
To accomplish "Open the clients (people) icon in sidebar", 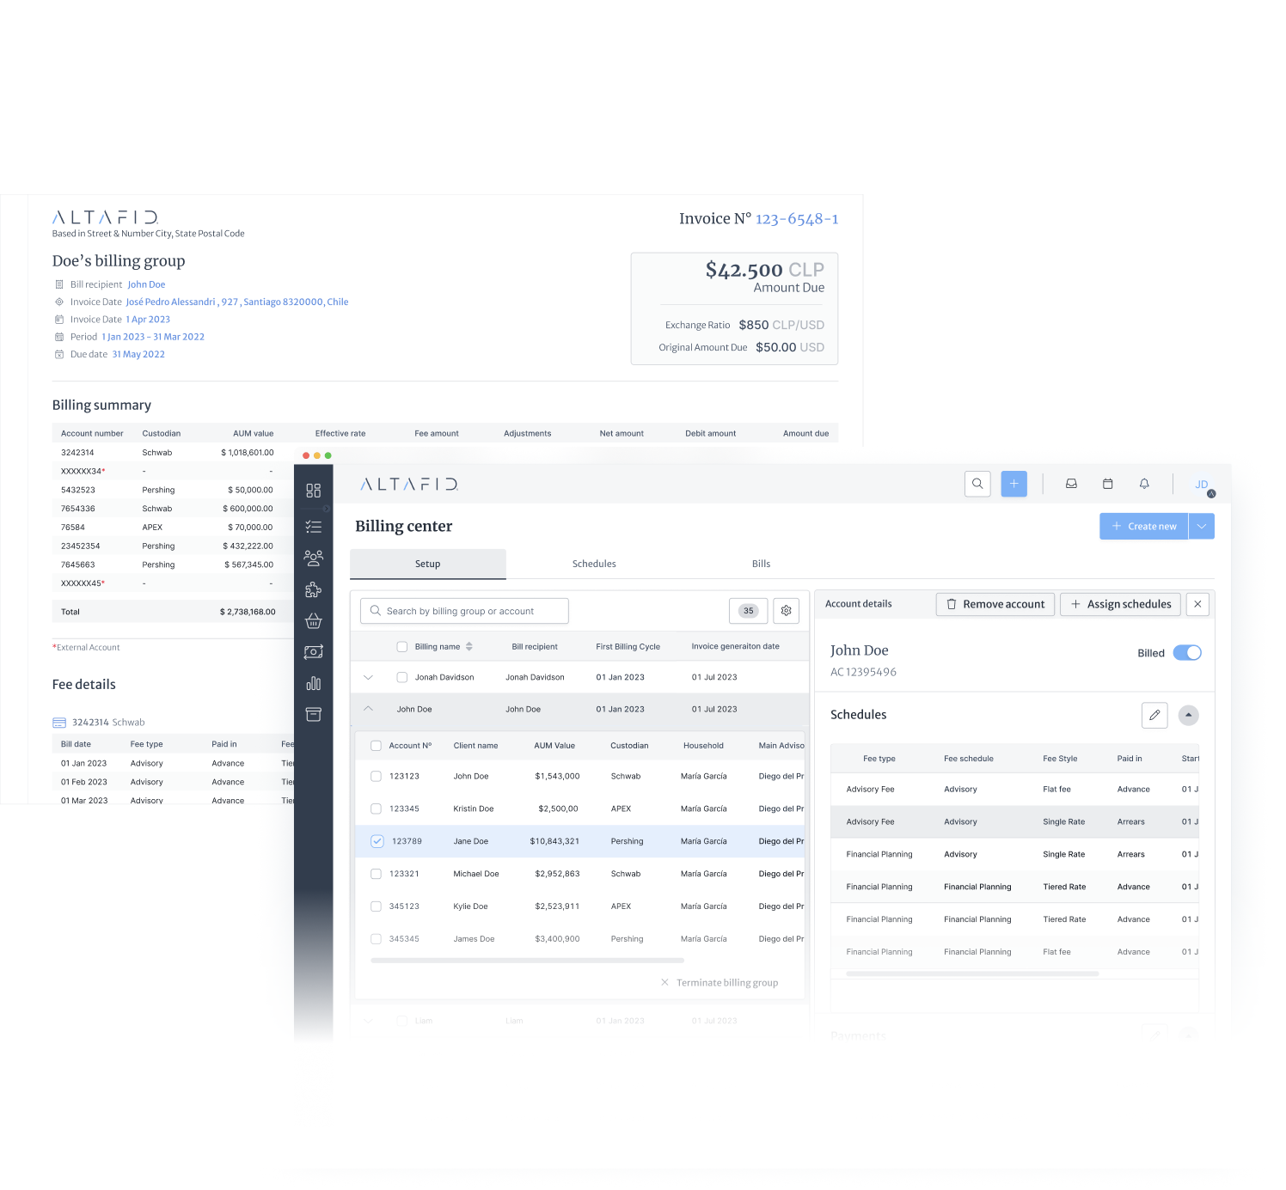I will point(314,557).
